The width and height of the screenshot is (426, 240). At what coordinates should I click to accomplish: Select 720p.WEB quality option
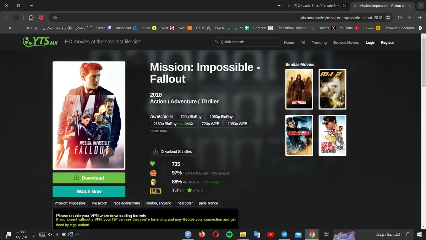point(210,124)
